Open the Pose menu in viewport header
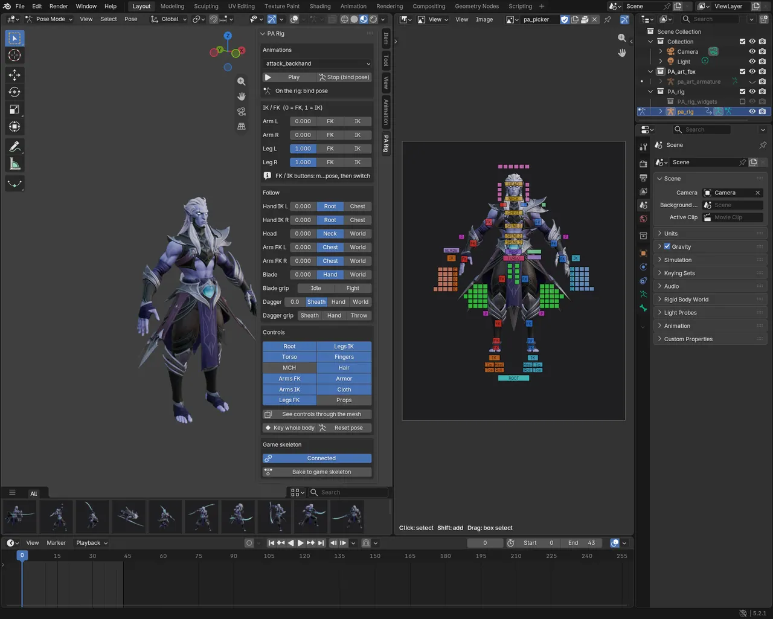 [x=131, y=19]
